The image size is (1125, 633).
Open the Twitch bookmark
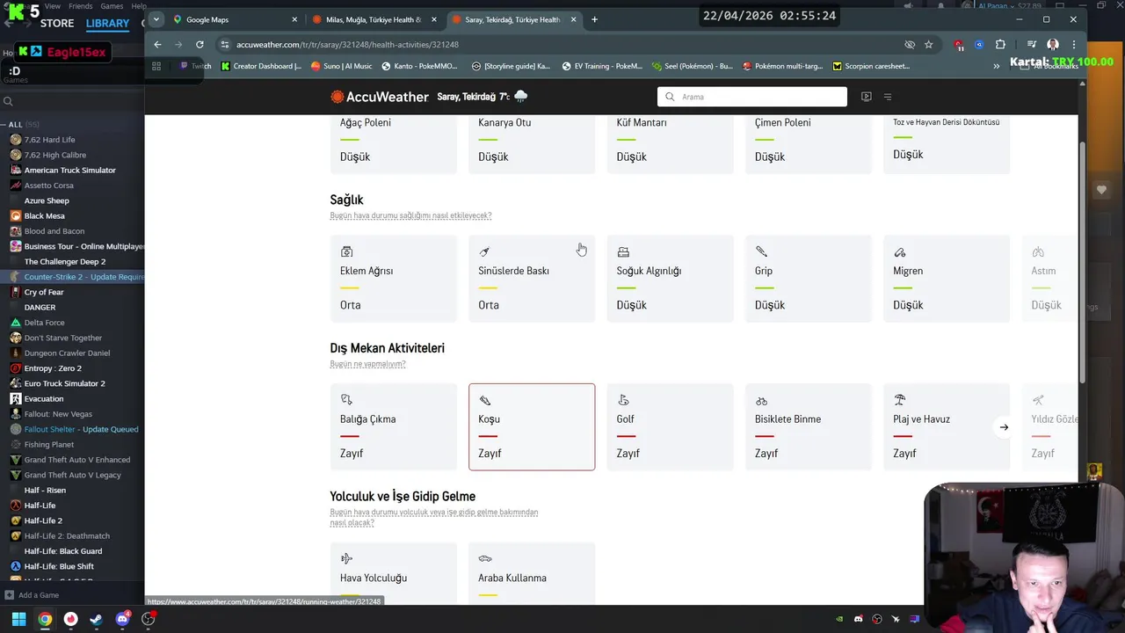pos(195,66)
